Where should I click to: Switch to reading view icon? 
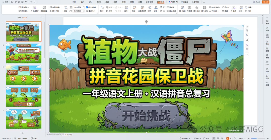(222, 139)
